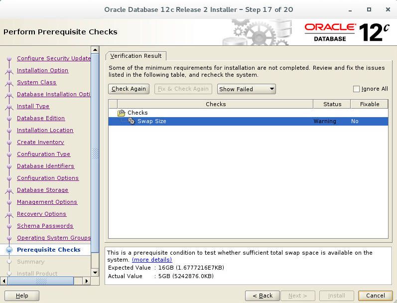Cancel the installer with Cancel button
Viewport: 397px width, 303px height.
point(376,296)
